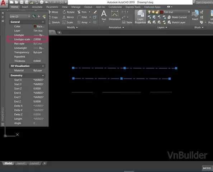Click the Plot printer icon in the Quick Access toolbar
Image resolution: width=213 pixels, height=172 pixels.
tap(42, 2)
